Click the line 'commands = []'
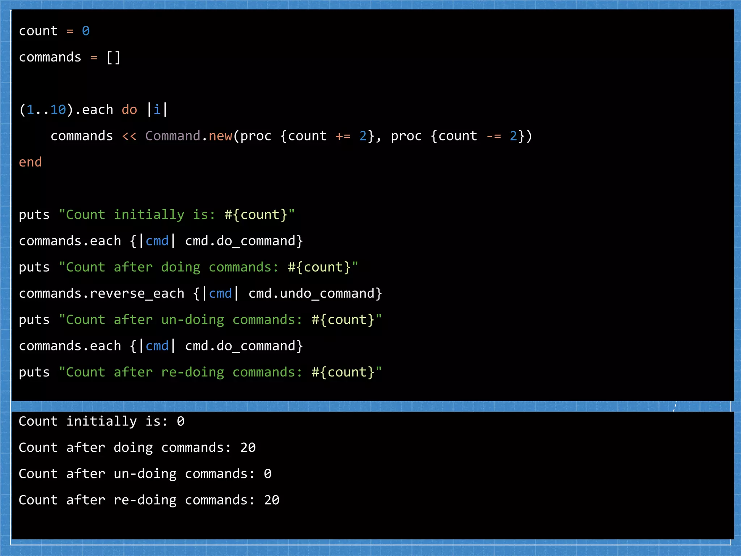 [x=69, y=58]
